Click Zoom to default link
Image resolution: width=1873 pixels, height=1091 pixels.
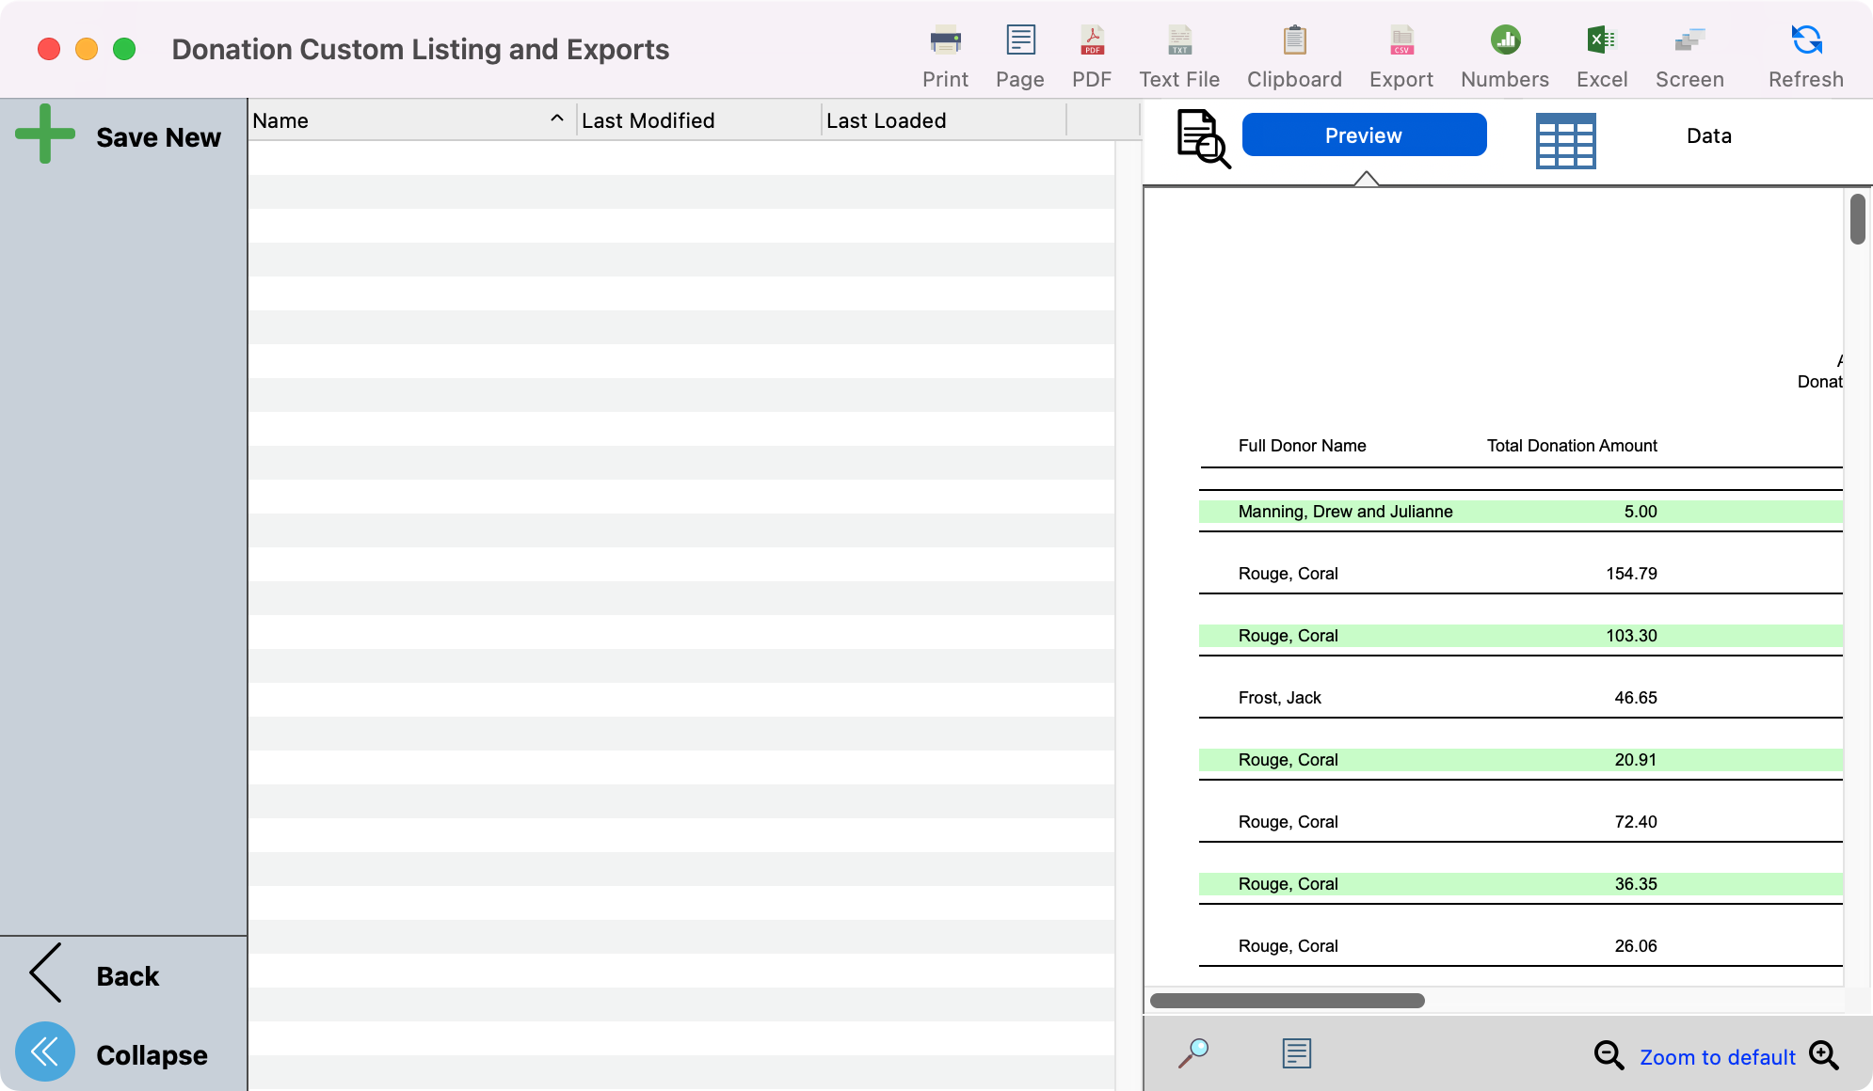tap(1718, 1057)
